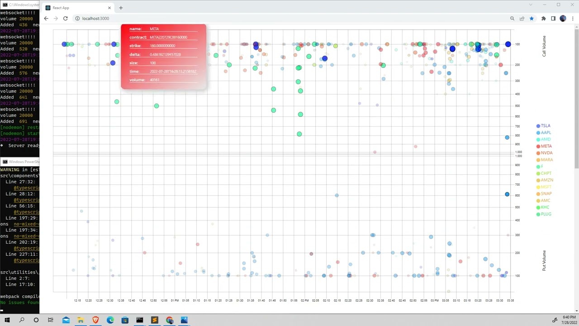579x326 pixels.
Task: Click the site info icon in address bar
Action: 77,19
